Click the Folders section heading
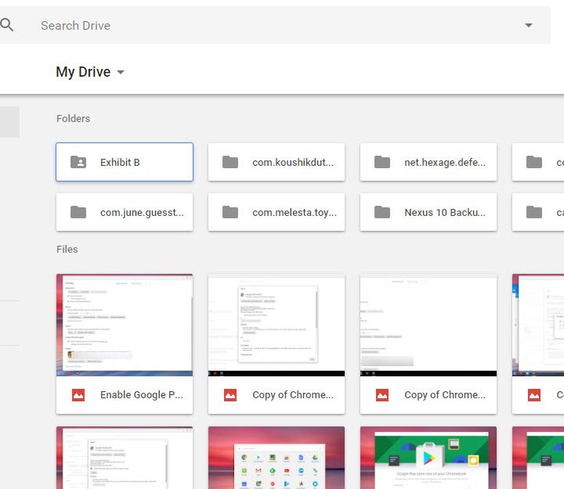 coord(73,119)
